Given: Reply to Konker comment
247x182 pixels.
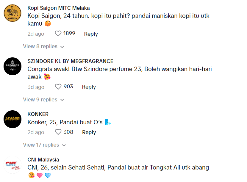Looking at the screenshot, I should click(89, 132).
